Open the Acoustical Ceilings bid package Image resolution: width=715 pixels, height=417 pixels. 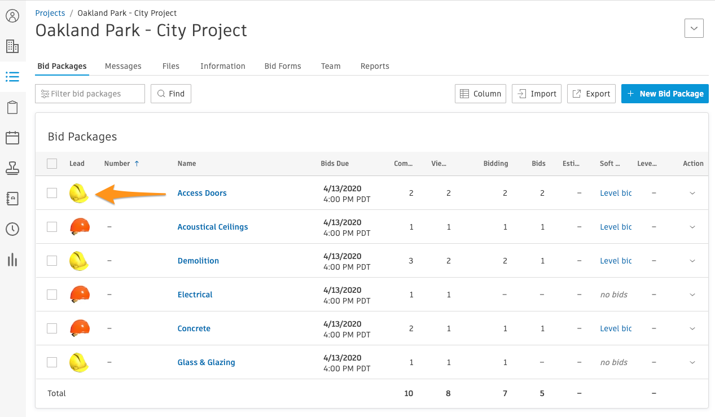click(213, 227)
